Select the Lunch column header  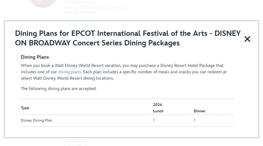(x=158, y=111)
